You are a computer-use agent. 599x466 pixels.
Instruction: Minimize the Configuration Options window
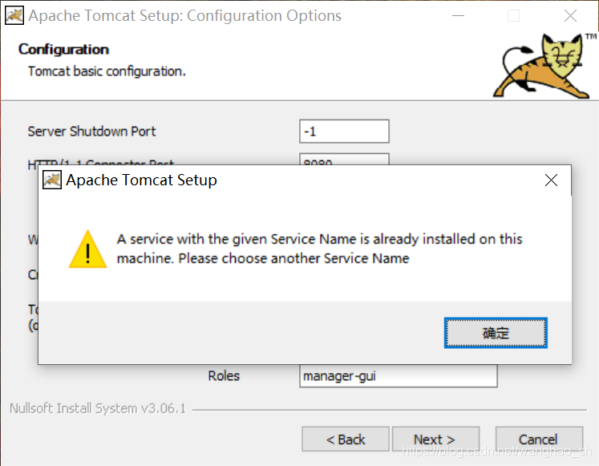point(458,16)
